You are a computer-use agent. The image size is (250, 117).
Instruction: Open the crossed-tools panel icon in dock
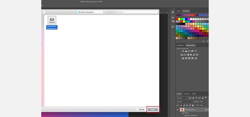(173, 26)
